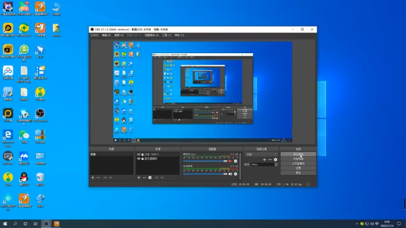The image size is (406, 228).
Task: Remove the selected scene with the minus icon
Action: [98, 178]
